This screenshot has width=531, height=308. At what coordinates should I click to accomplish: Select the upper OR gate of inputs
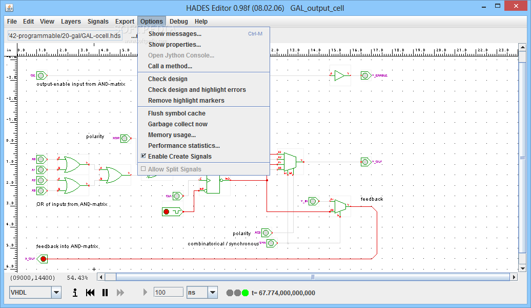[72, 164]
